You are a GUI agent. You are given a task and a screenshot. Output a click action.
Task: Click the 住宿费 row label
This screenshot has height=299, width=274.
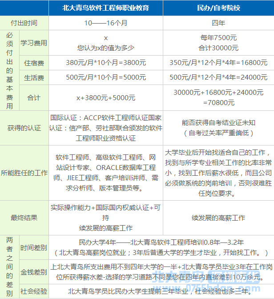point(34,63)
